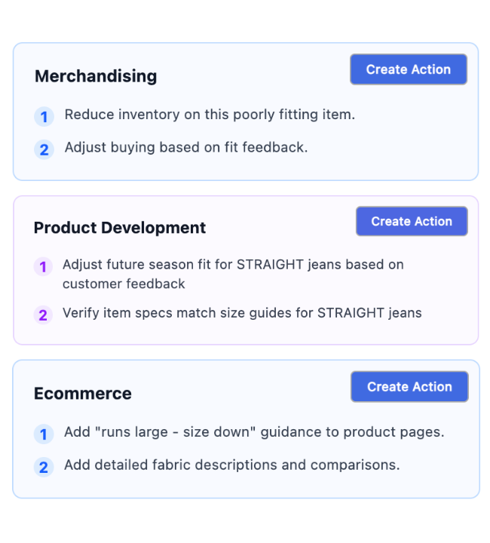Click badge 2 beside 'fabric descriptions' item
Image resolution: width=490 pixels, height=543 pixels.
44,467
